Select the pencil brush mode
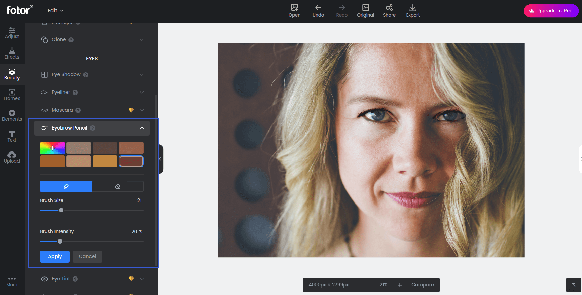The image size is (582, 295). click(x=66, y=186)
